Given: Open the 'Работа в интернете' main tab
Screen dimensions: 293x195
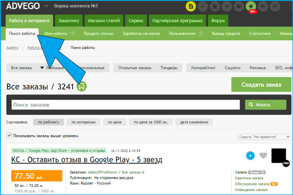Looking at the screenshot, I should point(29,21).
